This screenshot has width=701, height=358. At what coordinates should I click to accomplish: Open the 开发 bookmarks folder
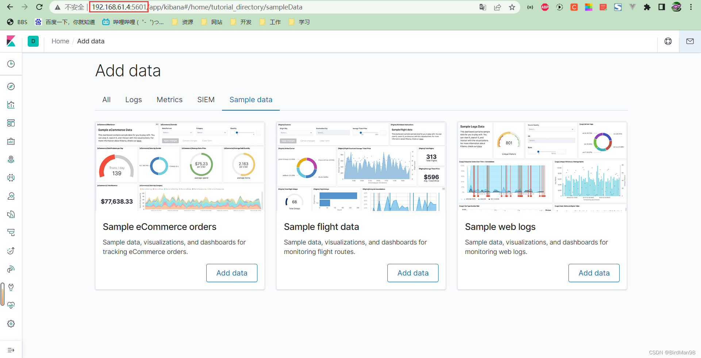point(241,22)
